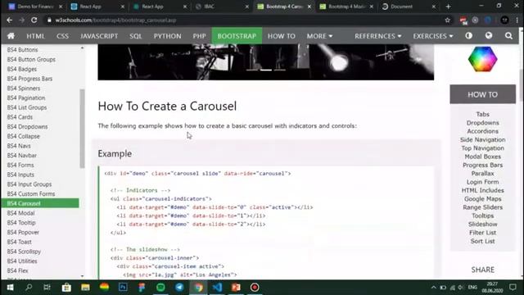
Task: Switch to Demo for Finance tab
Action: 34,7
